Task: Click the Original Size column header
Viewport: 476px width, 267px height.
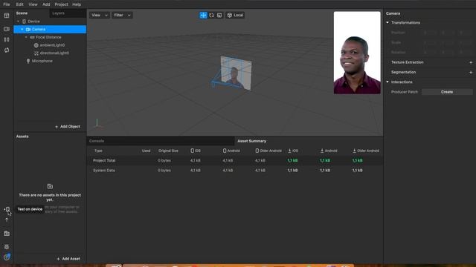Action: point(168,151)
